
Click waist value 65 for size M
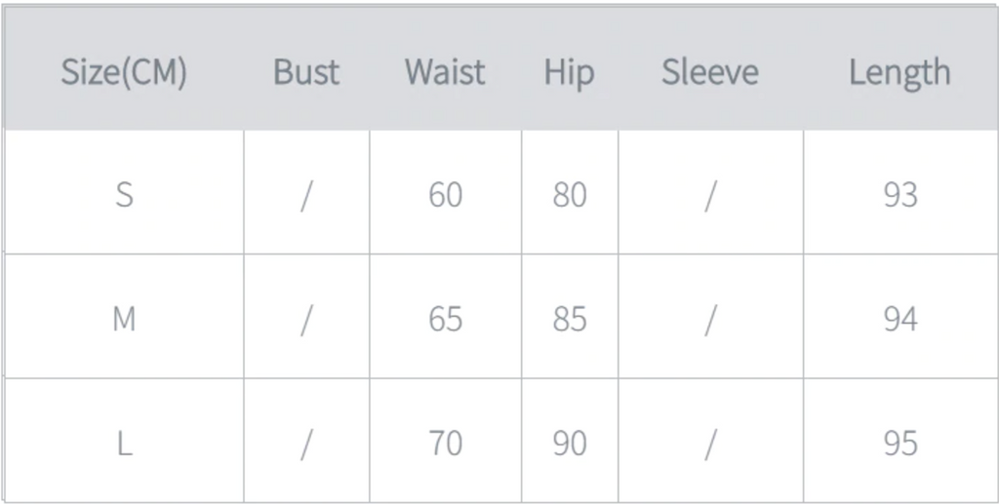(x=445, y=319)
